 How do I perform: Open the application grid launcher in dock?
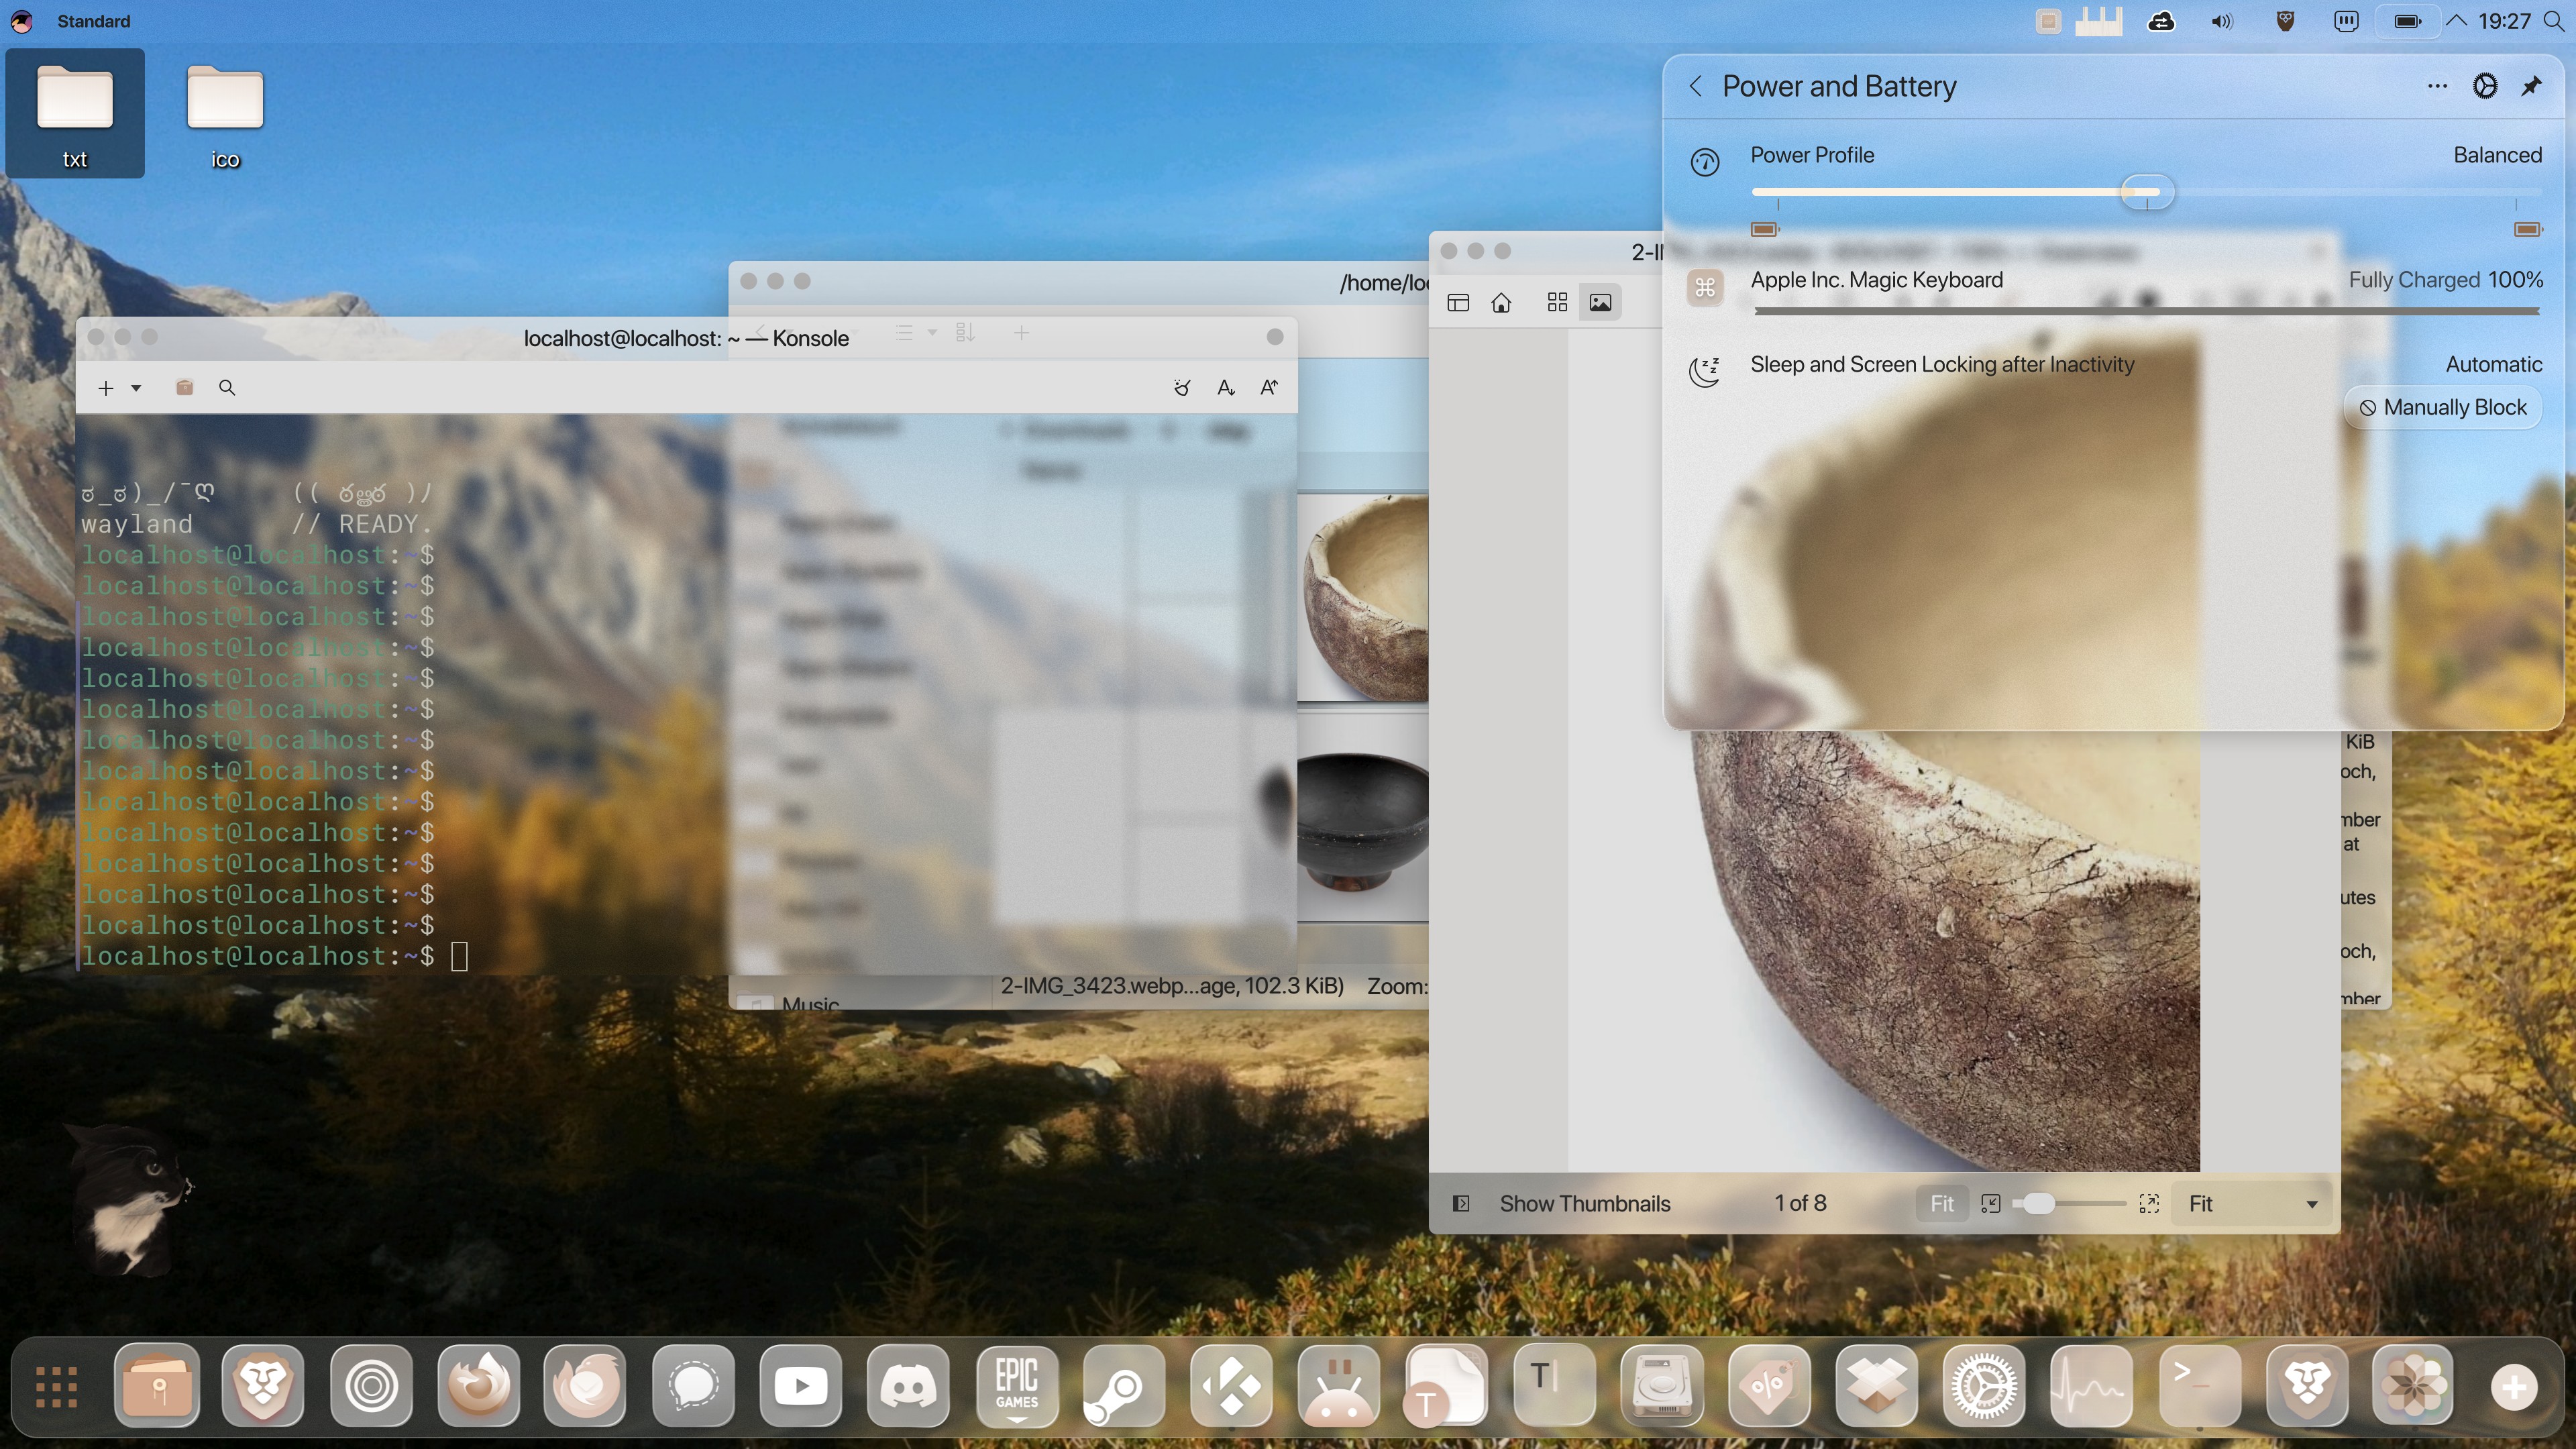point(57,1387)
